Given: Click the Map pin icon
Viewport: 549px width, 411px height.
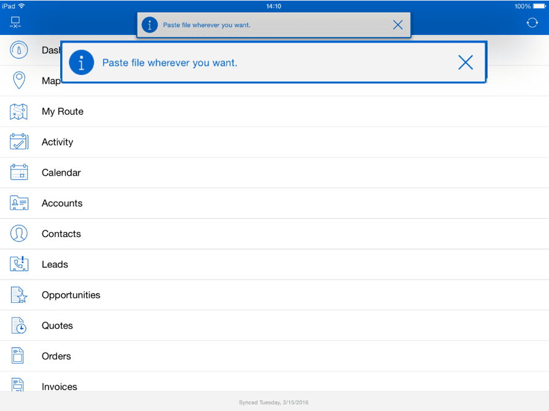Looking at the screenshot, I should pos(19,80).
